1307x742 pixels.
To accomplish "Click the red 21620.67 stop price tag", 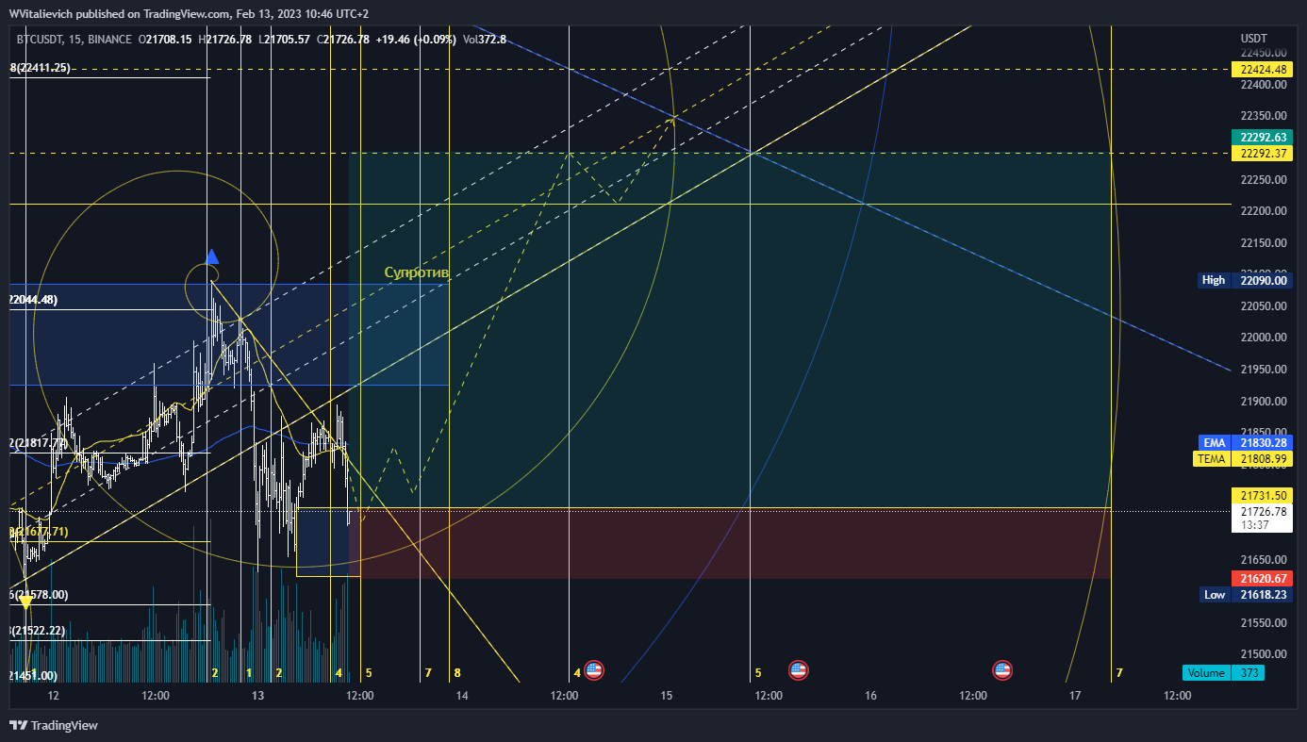I will (1261, 578).
